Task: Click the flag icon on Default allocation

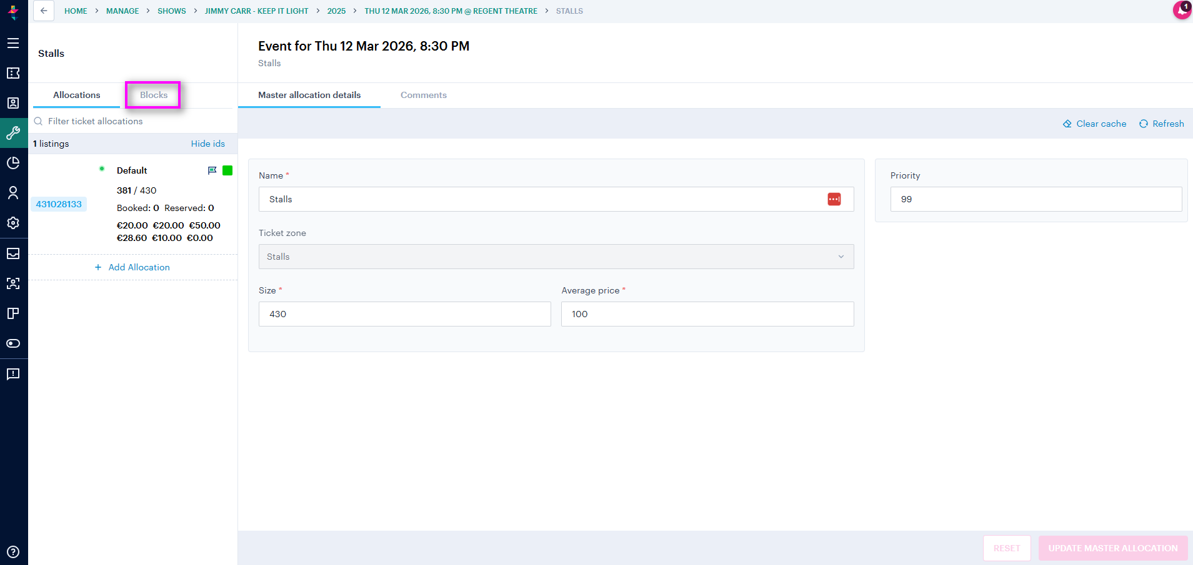Action: [212, 170]
